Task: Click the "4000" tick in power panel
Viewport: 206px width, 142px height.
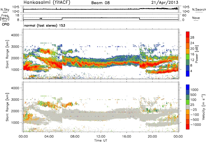Action: [x=15, y=35]
